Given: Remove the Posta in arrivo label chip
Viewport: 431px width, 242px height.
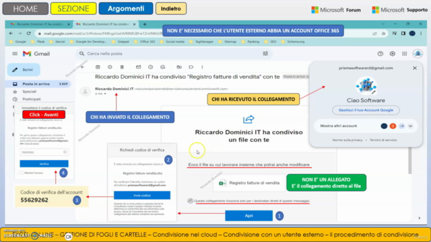Looking at the screenshot, I should 307,77.
